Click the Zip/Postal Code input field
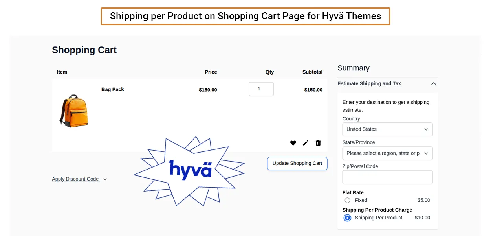 [387, 177]
